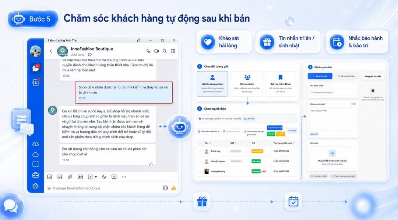Click the time 15:32 07/07/2026 cell
This screenshot has height=220, width=398.
(x=281, y=151)
